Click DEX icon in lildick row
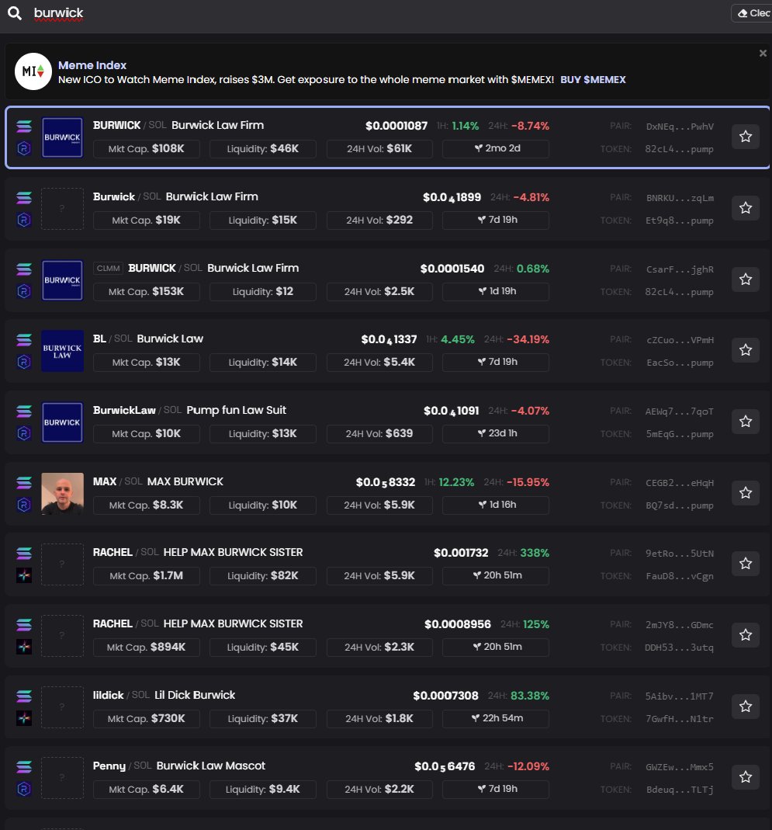The image size is (772, 830). click(x=24, y=718)
